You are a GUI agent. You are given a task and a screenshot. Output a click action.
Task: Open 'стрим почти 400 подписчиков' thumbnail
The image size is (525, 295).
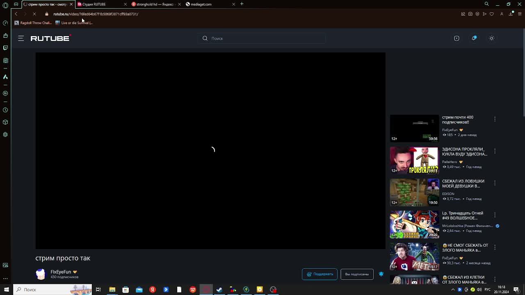pos(414,128)
